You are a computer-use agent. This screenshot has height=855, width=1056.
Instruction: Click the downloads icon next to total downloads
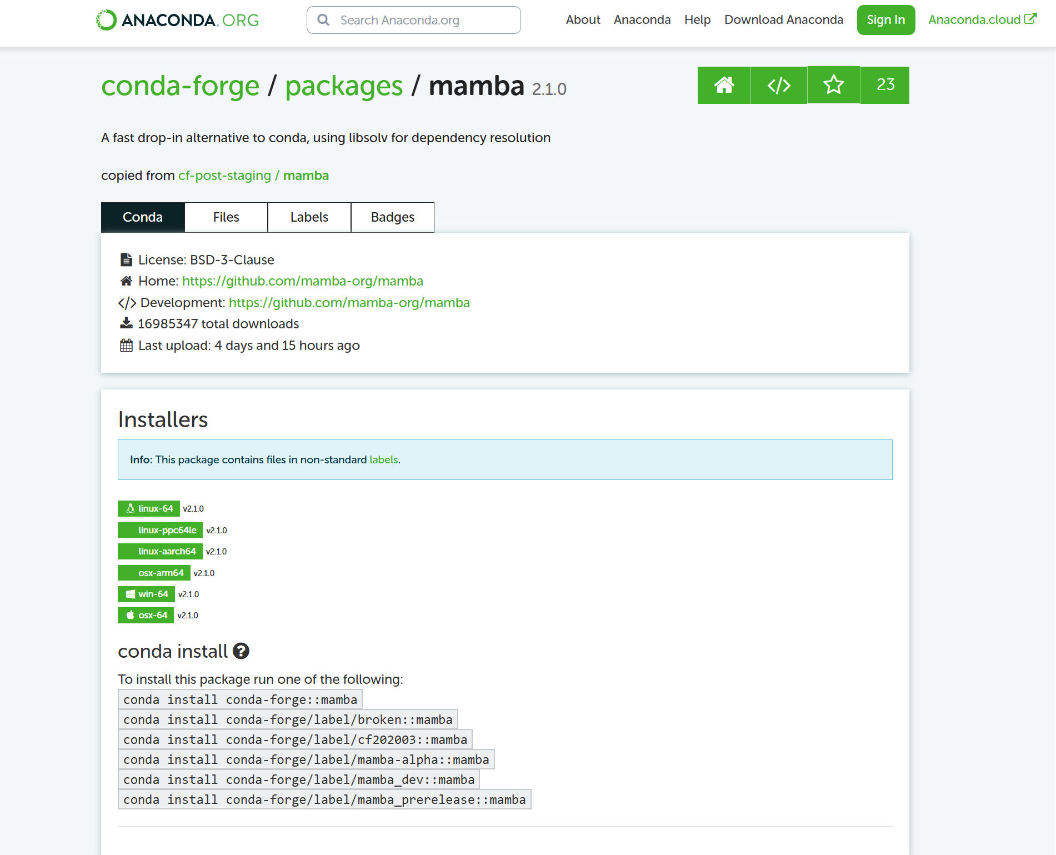(126, 323)
